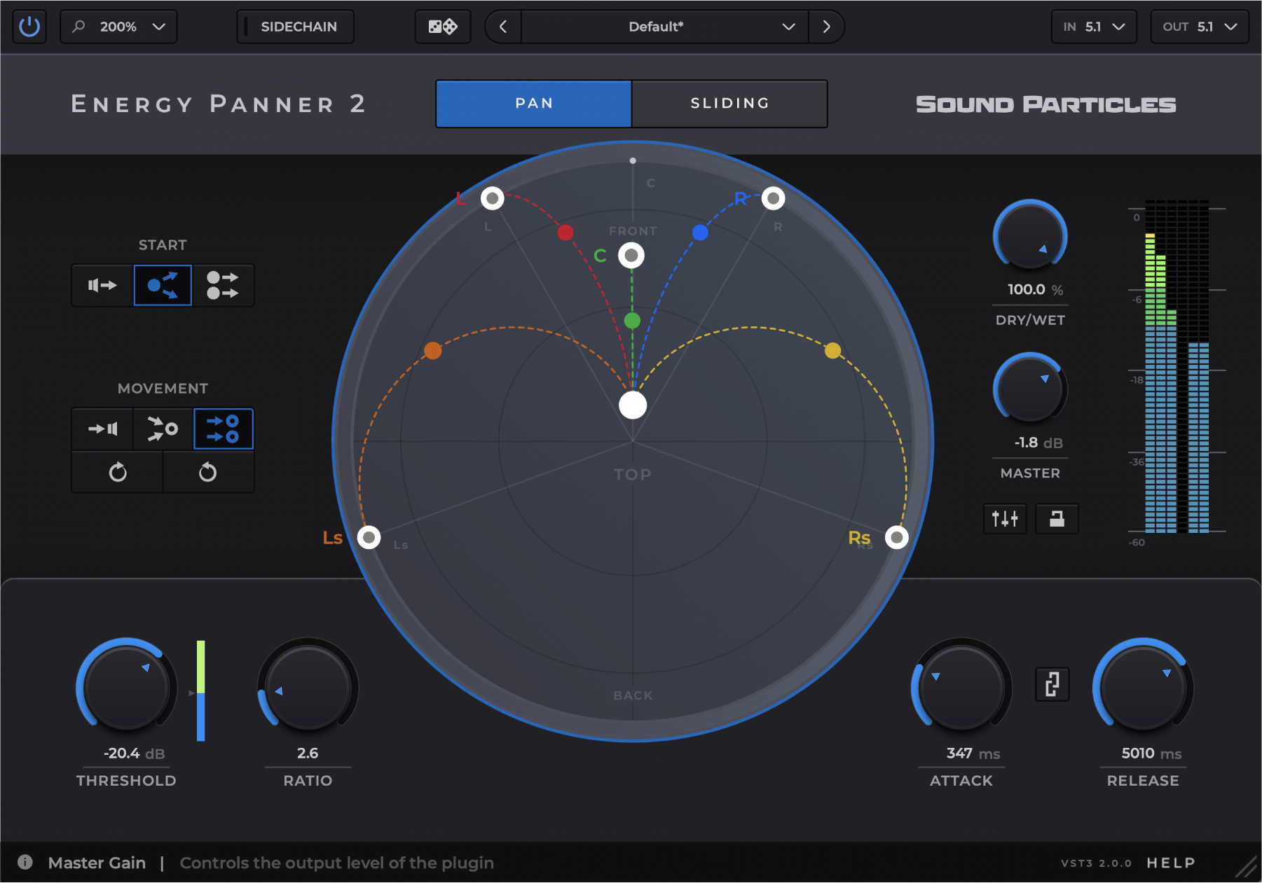Open the OUT 5.1 format dropdown
The image size is (1262, 883).
(1200, 27)
